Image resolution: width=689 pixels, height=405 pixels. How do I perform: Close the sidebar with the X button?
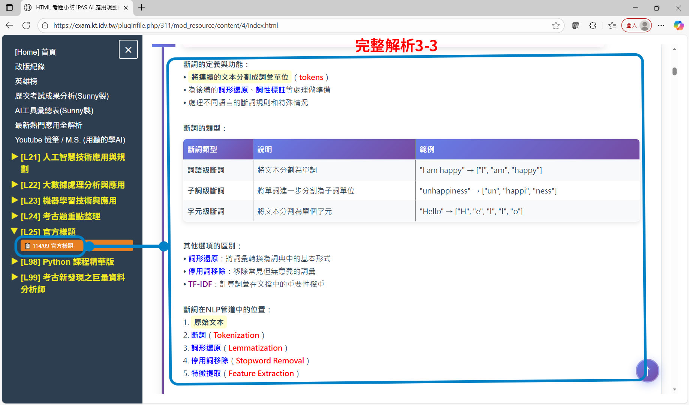coord(128,49)
